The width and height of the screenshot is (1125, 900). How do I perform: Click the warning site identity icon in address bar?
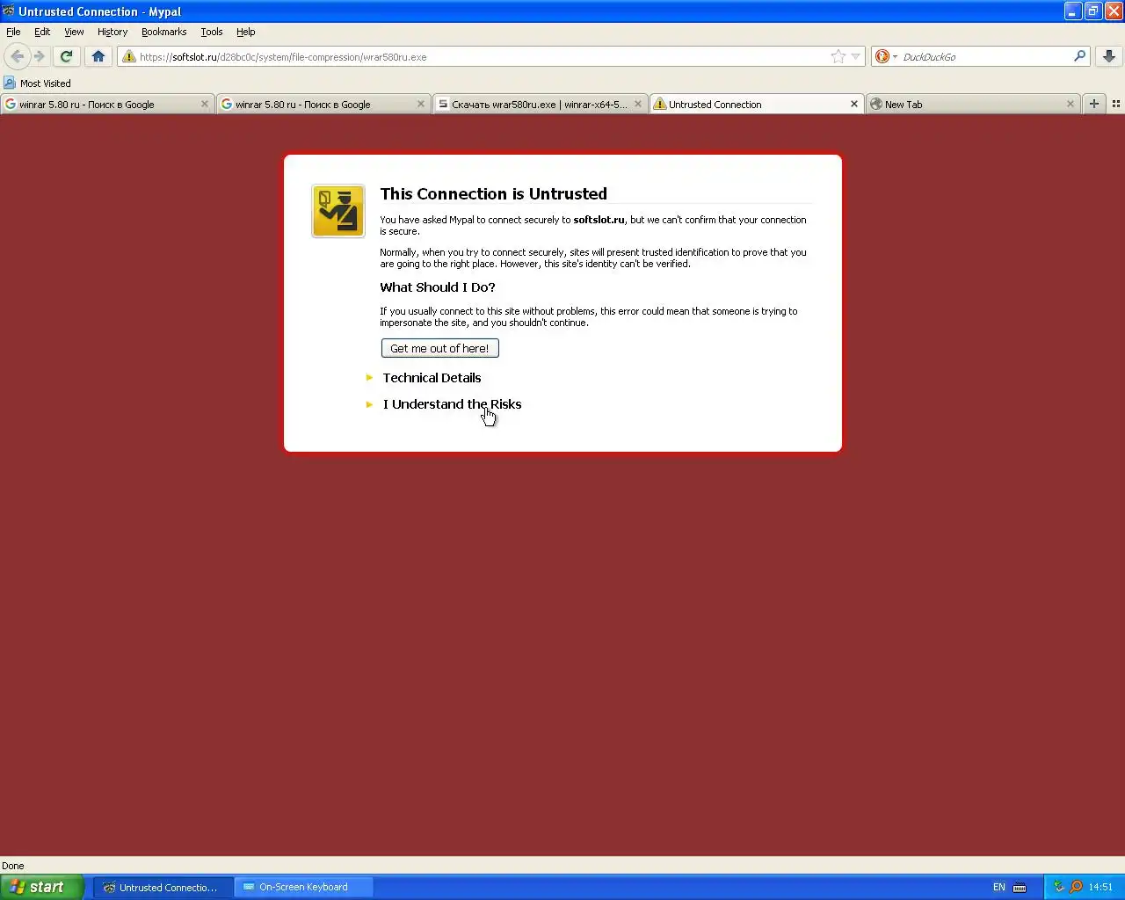pyautogui.click(x=129, y=56)
